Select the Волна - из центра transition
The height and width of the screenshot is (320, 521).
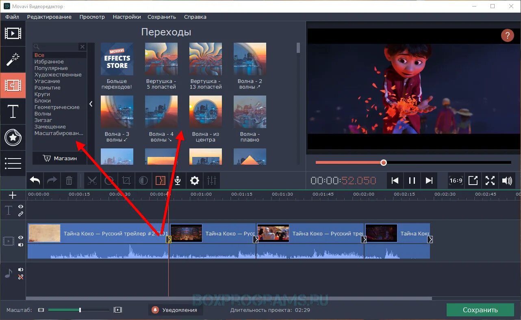(x=206, y=119)
